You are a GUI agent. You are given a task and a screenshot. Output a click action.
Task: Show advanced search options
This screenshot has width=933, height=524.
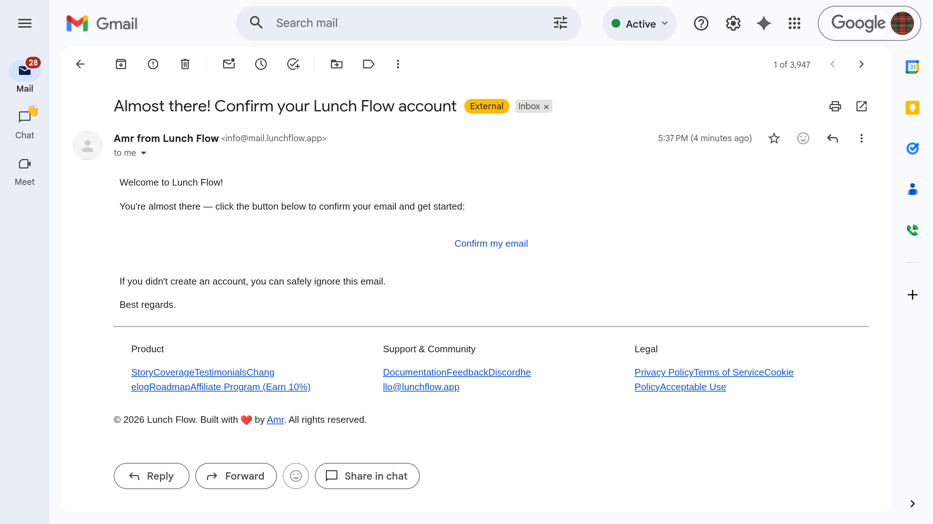[560, 23]
